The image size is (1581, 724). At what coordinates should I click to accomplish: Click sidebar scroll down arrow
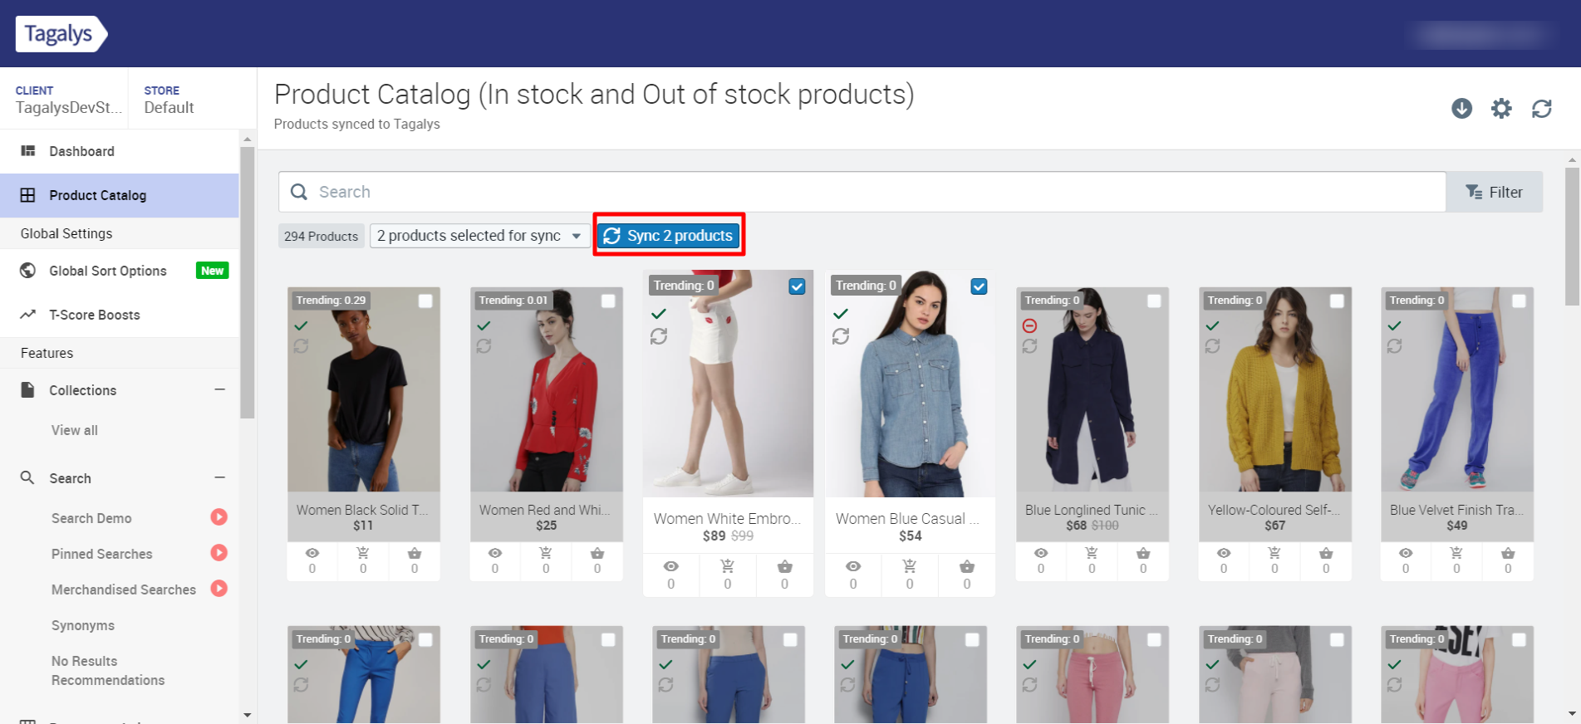click(x=247, y=715)
